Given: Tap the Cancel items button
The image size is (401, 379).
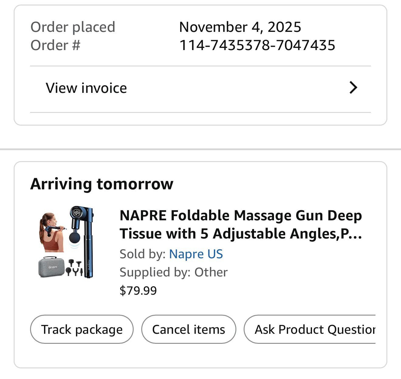Looking at the screenshot, I should pos(189,329).
